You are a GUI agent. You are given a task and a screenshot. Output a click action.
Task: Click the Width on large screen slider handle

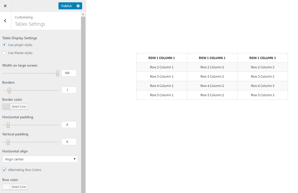click(57, 73)
